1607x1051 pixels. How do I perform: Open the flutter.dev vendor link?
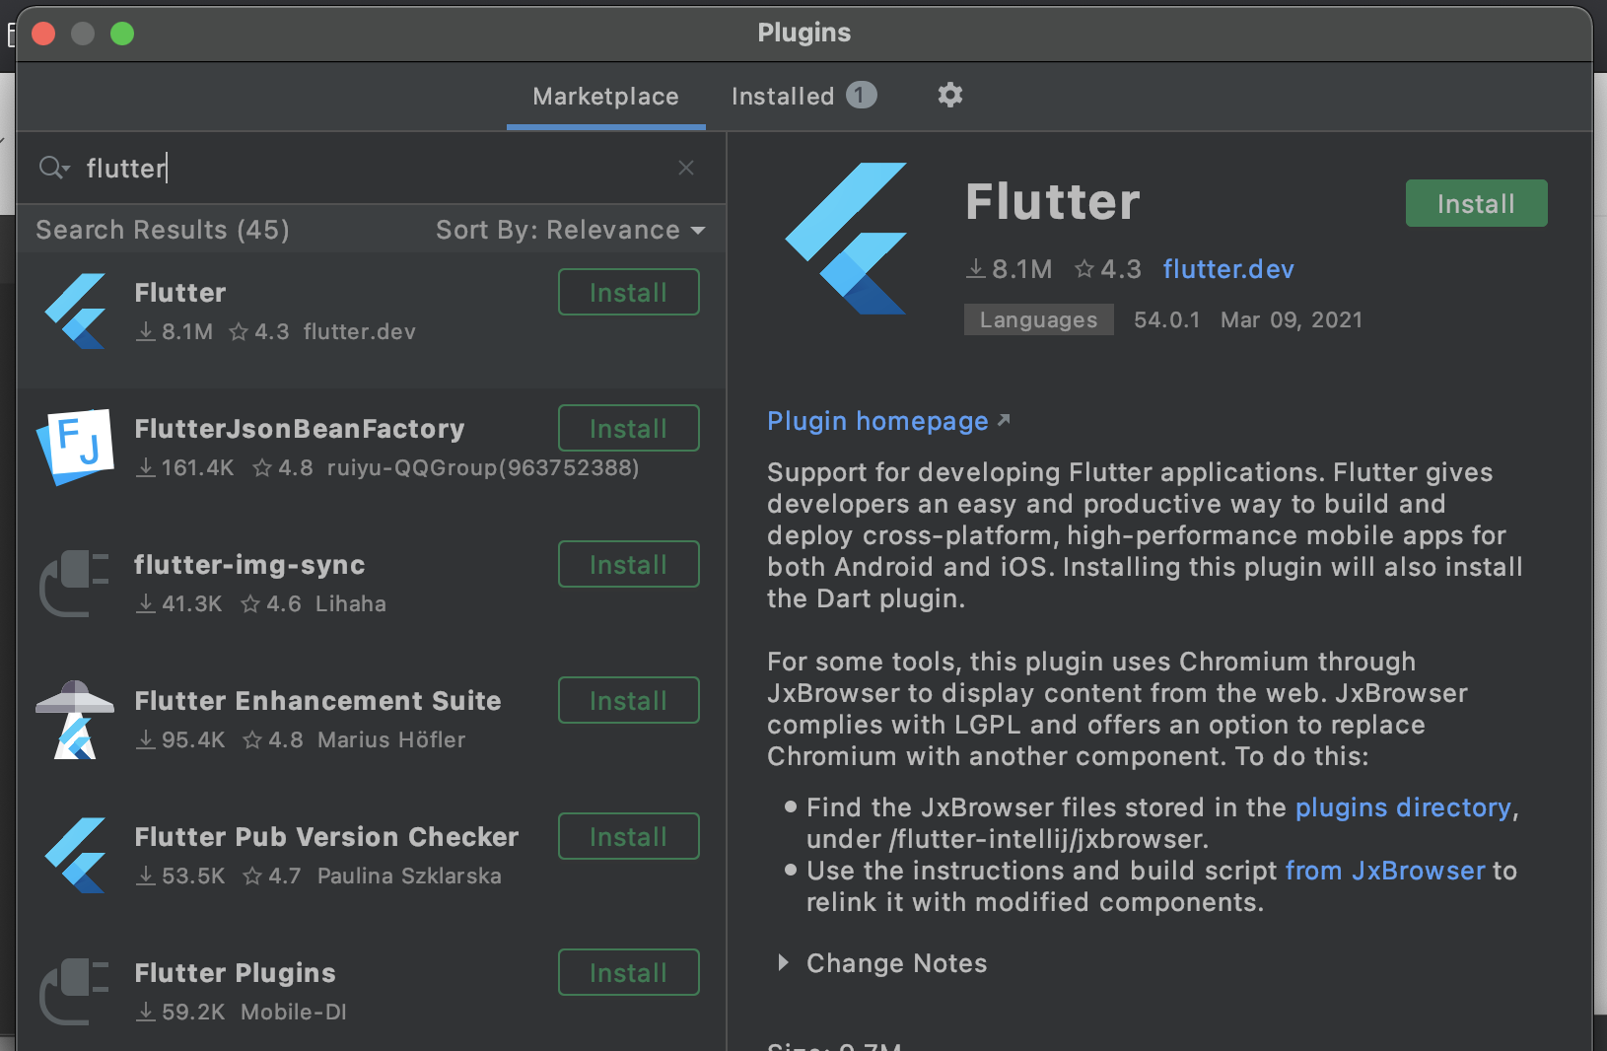point(1228,269)
